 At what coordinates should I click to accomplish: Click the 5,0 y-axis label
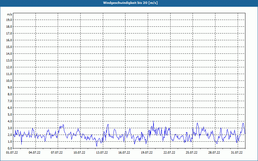(x=9, y=115)
